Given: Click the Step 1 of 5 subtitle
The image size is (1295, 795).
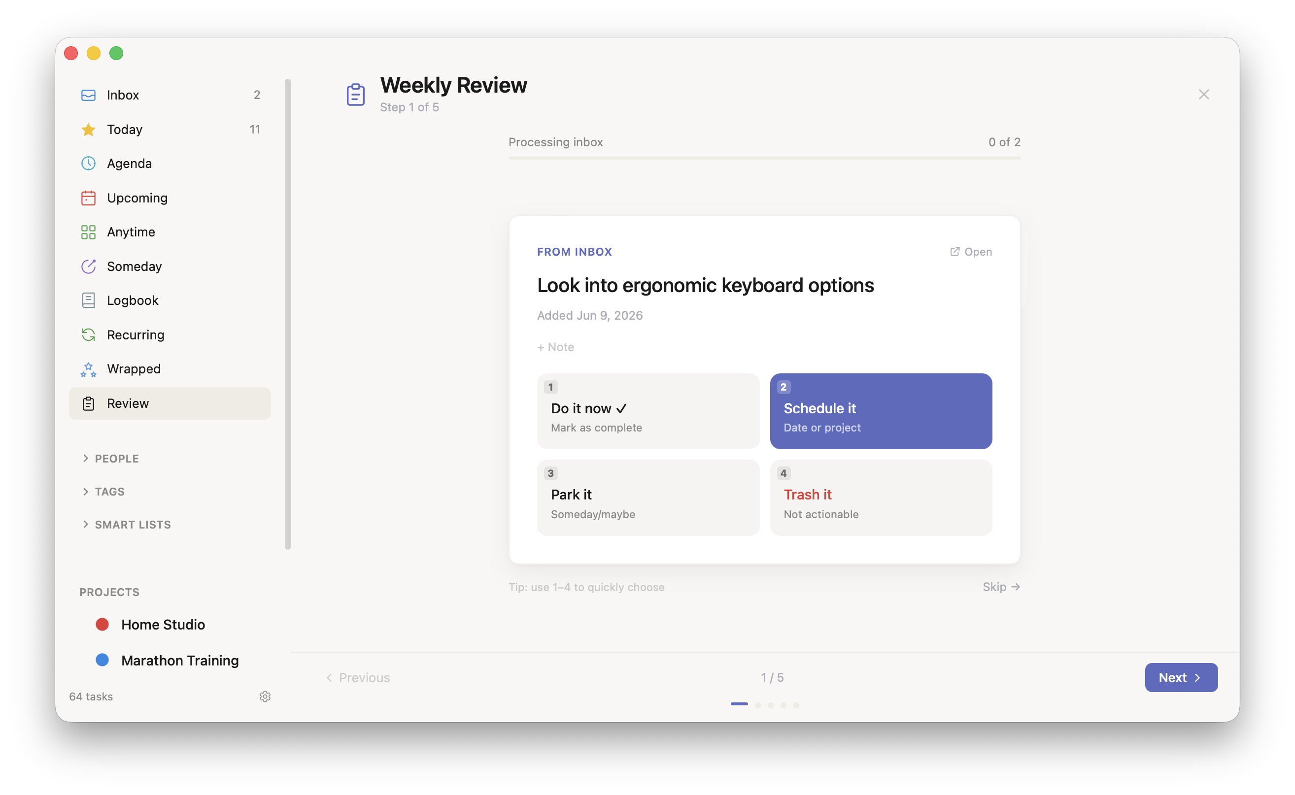Looking at the screenshot, I should 409,107.
